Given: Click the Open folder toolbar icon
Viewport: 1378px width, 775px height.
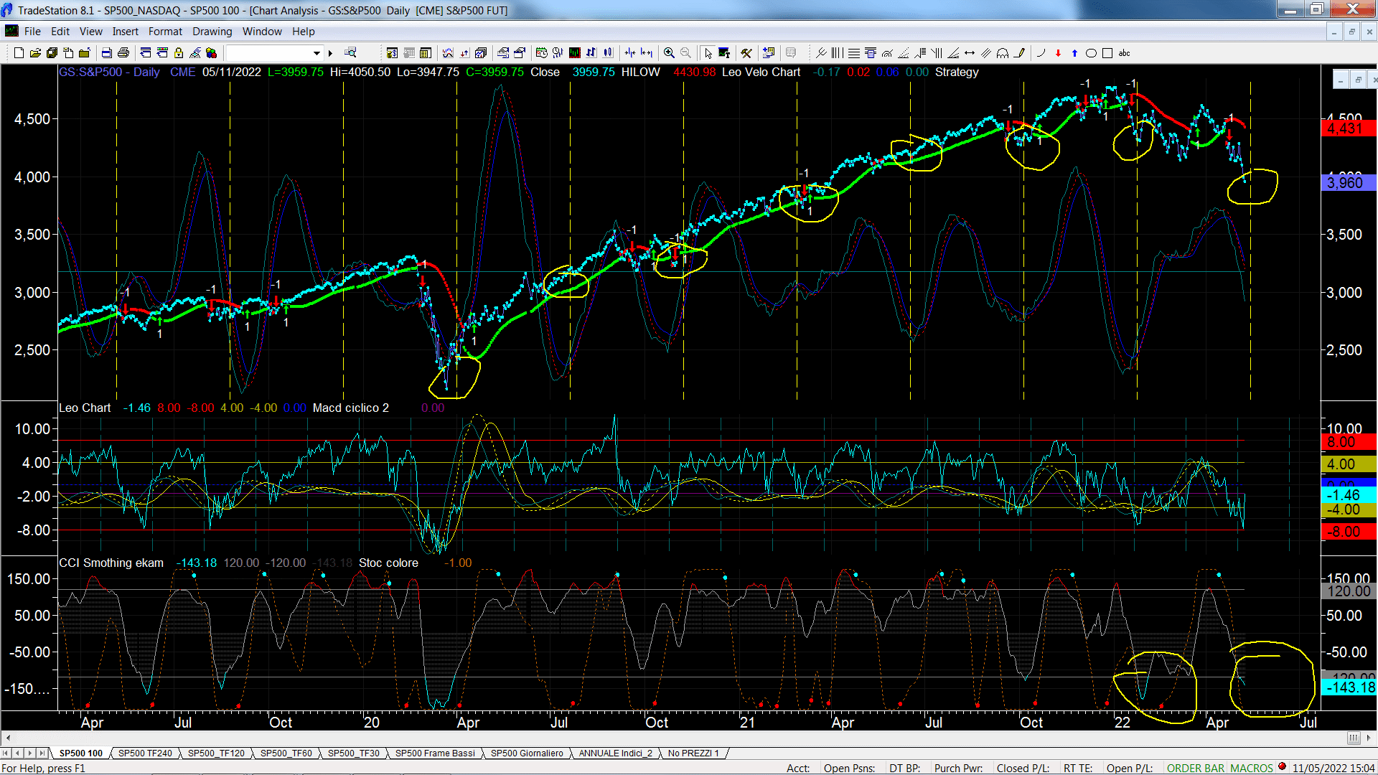Looking at the screenshot, I should [x=35, y=53].
